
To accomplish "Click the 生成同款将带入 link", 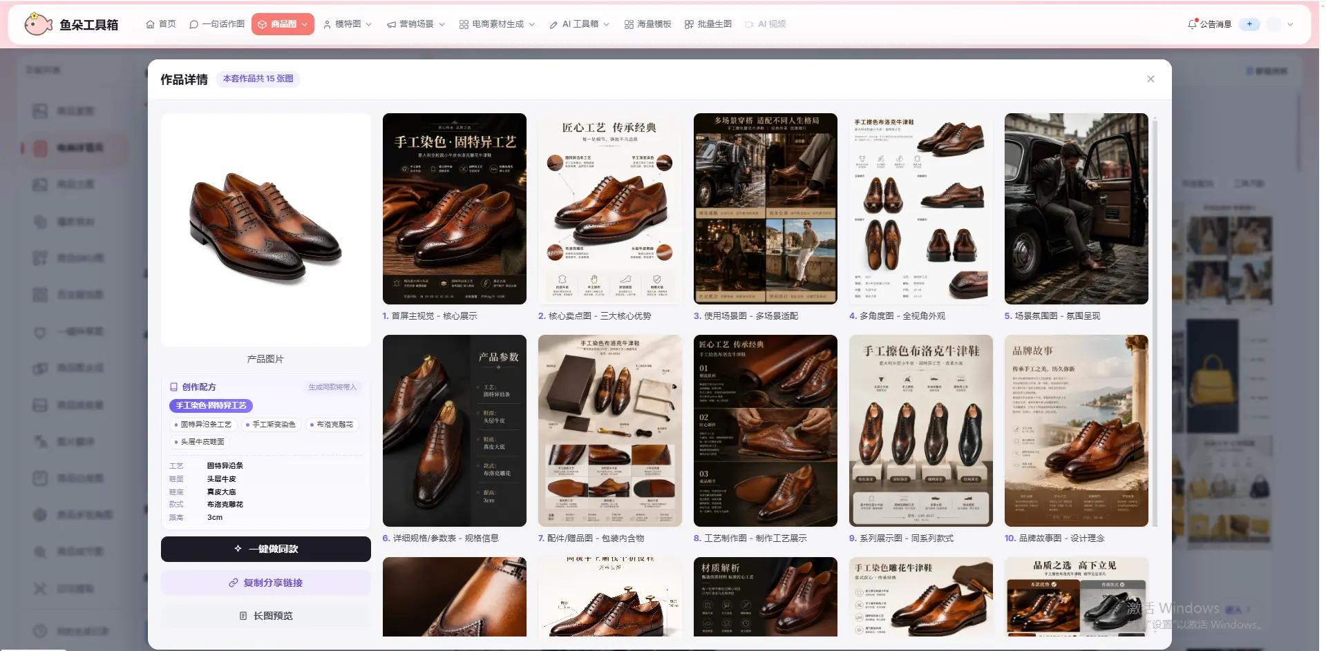I will tap(332, 387).
